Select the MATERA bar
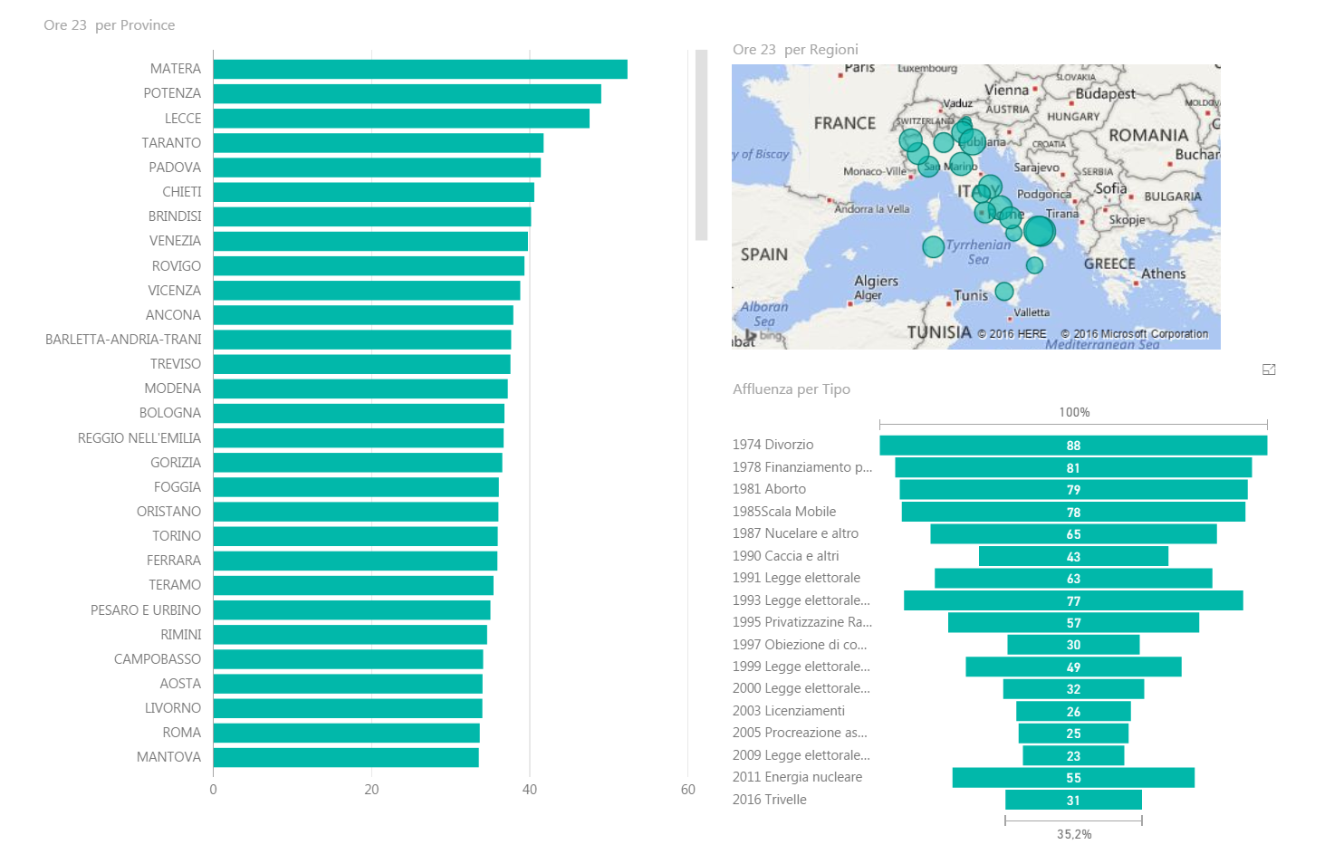This screenshot has width=1334, height=854. 419,70
